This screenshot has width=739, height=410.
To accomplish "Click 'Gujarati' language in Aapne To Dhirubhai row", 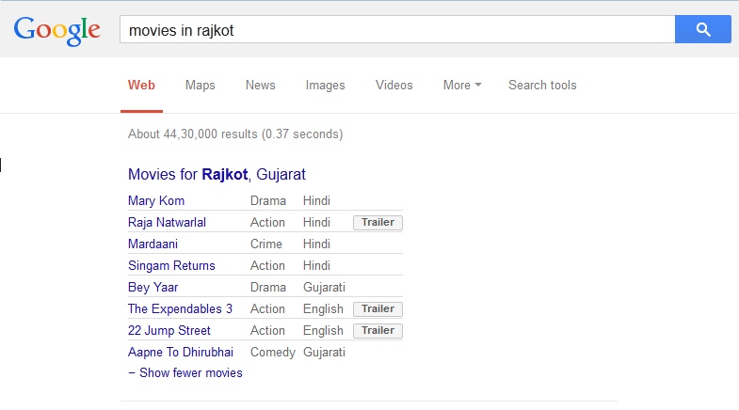I will [x=324, y=353].
